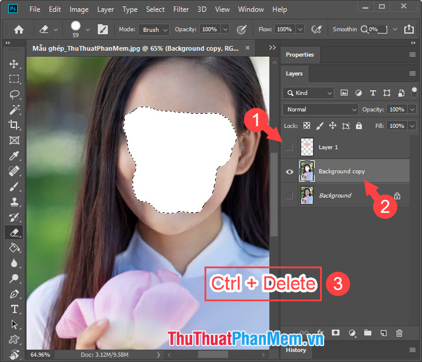Toggle pressure for opacity icon
422x362 pixels.
point(242,29)
